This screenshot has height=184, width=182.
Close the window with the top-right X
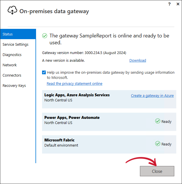177,4
